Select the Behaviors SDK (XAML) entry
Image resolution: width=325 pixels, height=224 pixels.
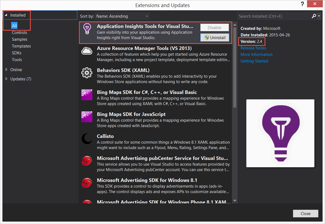coord(155,76)
